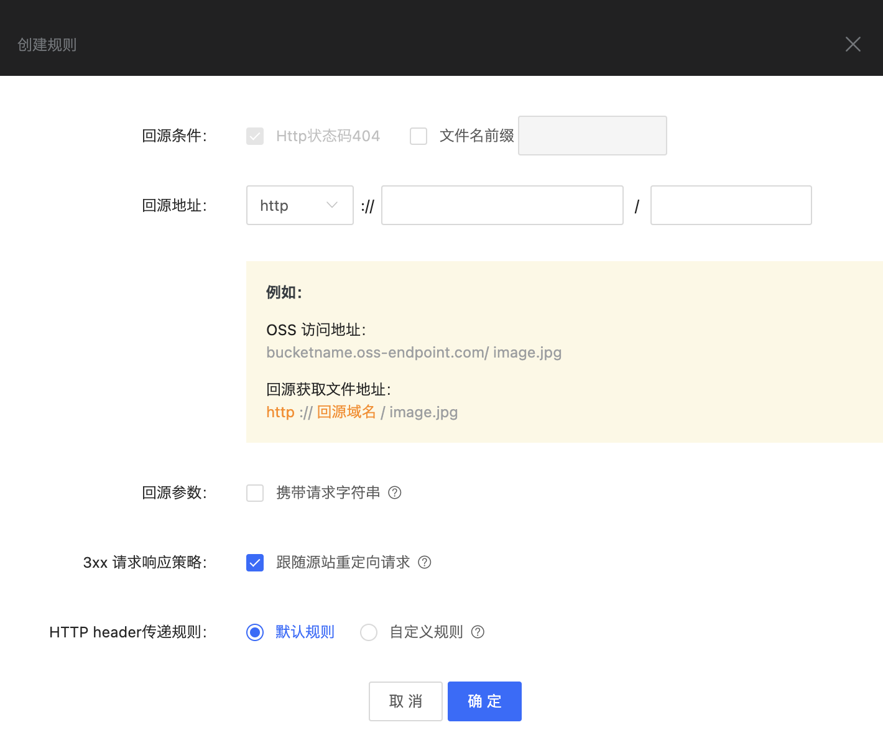This screenshot has width=883, height=735.
Task: View help for 跟随源站重定向请求 option
Action: pos(424,562)
